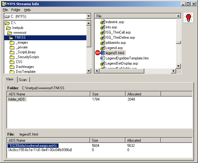The height and width of the screenshot is (163, 198).
Task: Click the C:\ root folder icon
Action: (7, 23)
